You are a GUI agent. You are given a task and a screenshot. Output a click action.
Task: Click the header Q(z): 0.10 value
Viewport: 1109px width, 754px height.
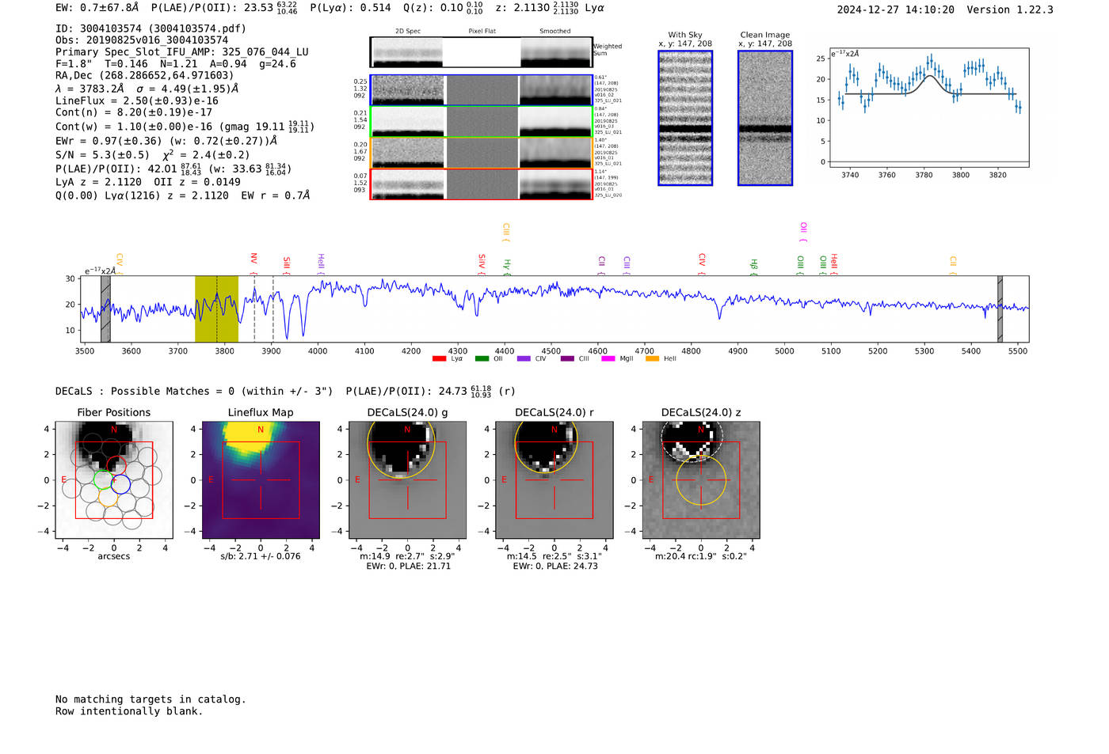[x=443, y=8]
